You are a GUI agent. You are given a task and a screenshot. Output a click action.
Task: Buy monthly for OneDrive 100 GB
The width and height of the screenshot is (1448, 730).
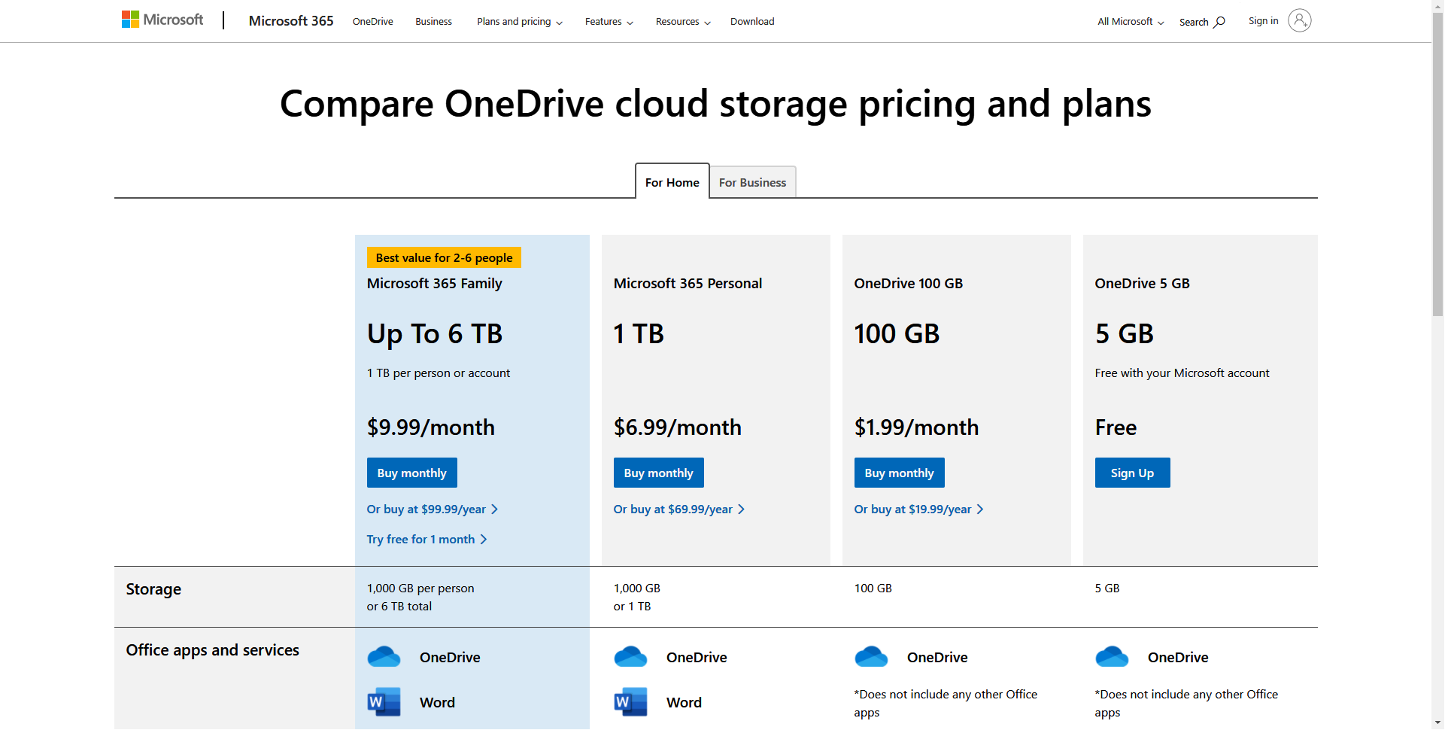click(900, 473)
